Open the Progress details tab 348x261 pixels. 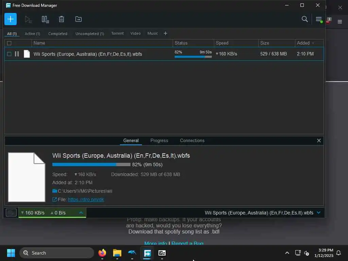pyautogui.click(x=159, y=141)
